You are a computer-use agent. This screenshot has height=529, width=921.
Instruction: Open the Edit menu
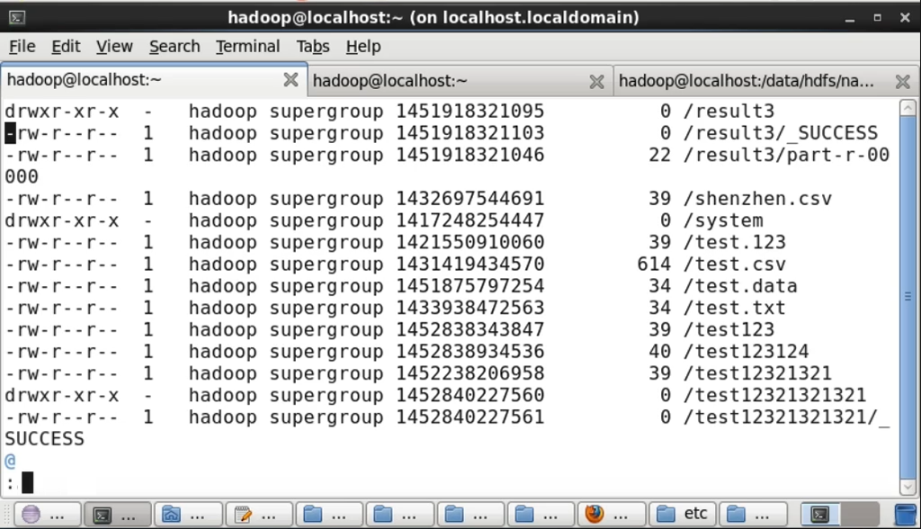[x=66, y=47]
